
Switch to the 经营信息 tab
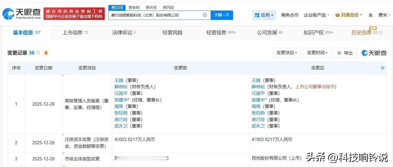coord(221,32)
